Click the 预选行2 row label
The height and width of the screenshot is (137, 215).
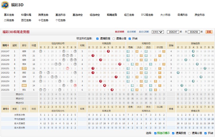[x=20, y=99]
